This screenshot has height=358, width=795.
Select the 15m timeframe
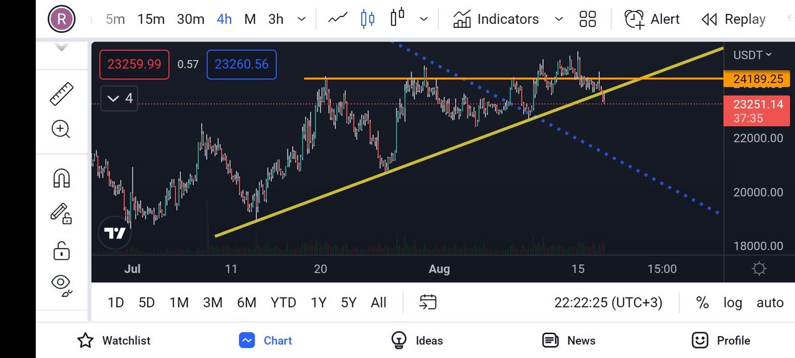[151, 19]
